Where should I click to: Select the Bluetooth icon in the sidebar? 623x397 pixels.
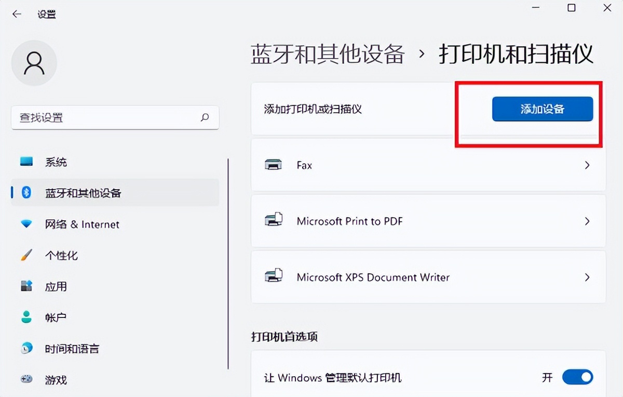click(26, 193)
